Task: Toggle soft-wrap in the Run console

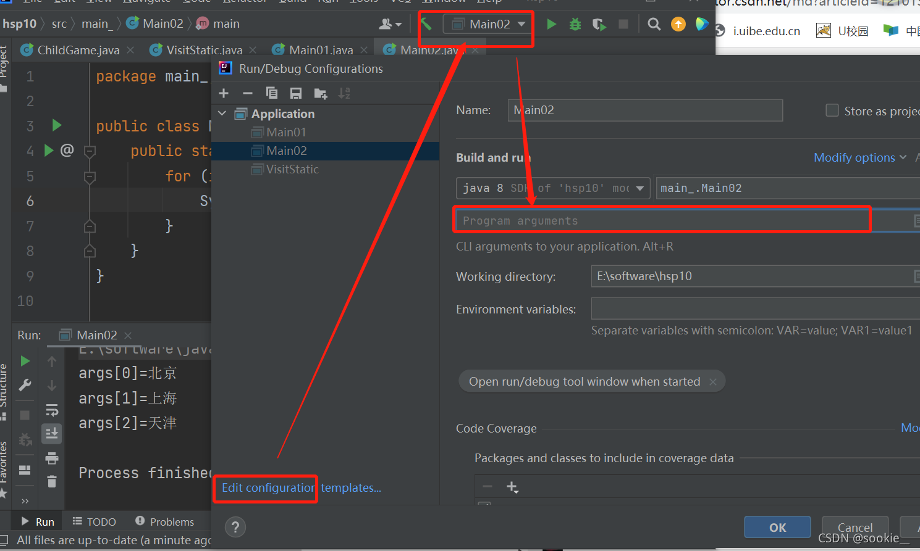Action: pyautogui.click(x=52, y=410)
